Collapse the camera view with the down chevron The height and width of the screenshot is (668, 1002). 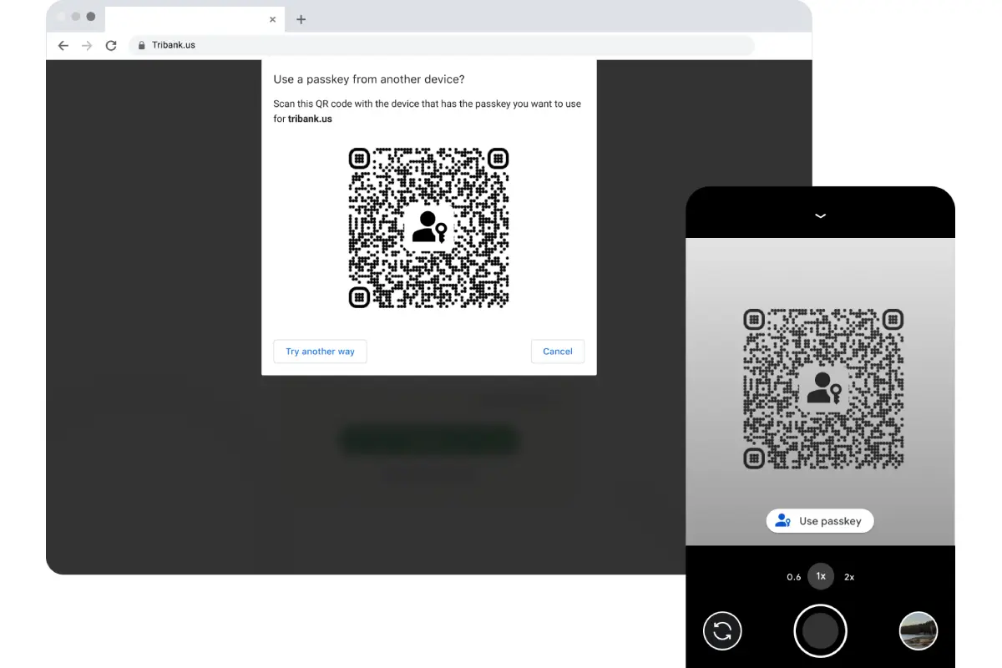[x=820, y=215]
